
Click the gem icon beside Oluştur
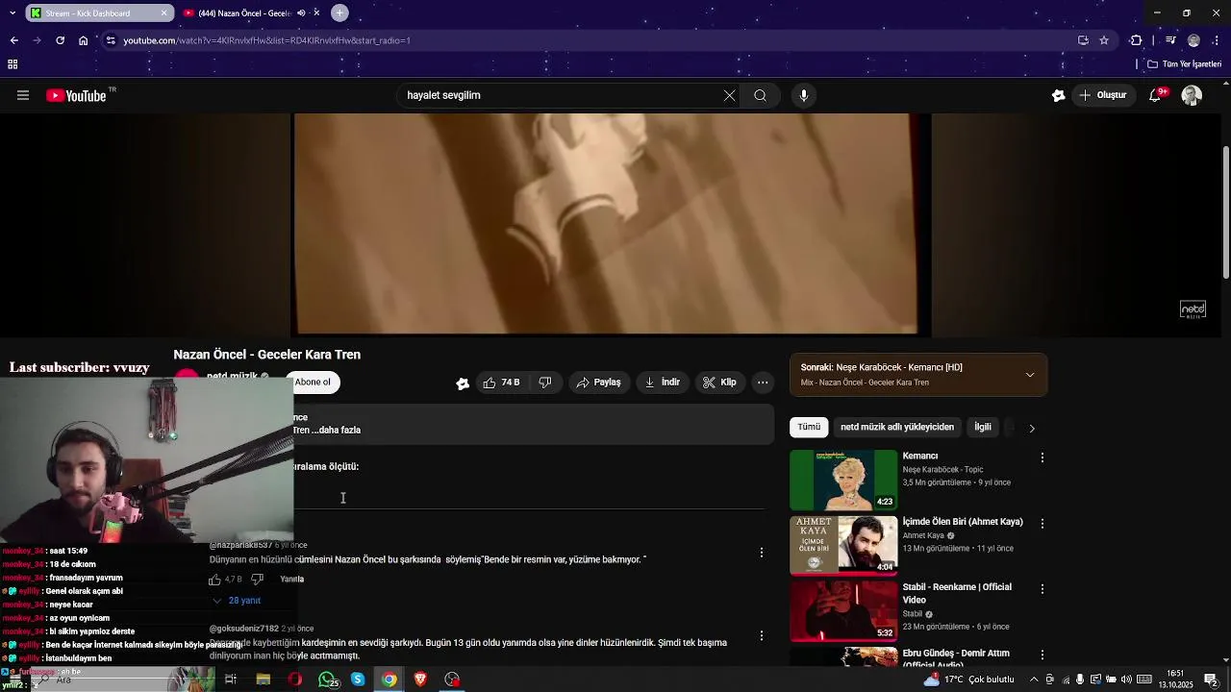[1058, 95]
